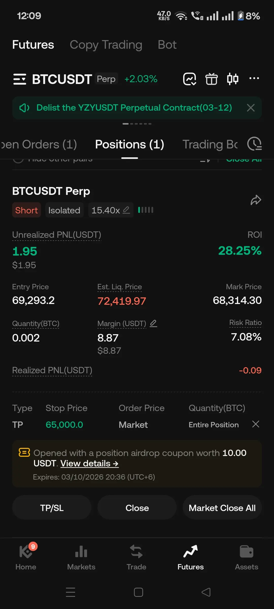Image resolution: width=274 pixels, height=609 pixels.
Task: Edit the Margin (USDT) amount
Action: click(x=153, y=323)
